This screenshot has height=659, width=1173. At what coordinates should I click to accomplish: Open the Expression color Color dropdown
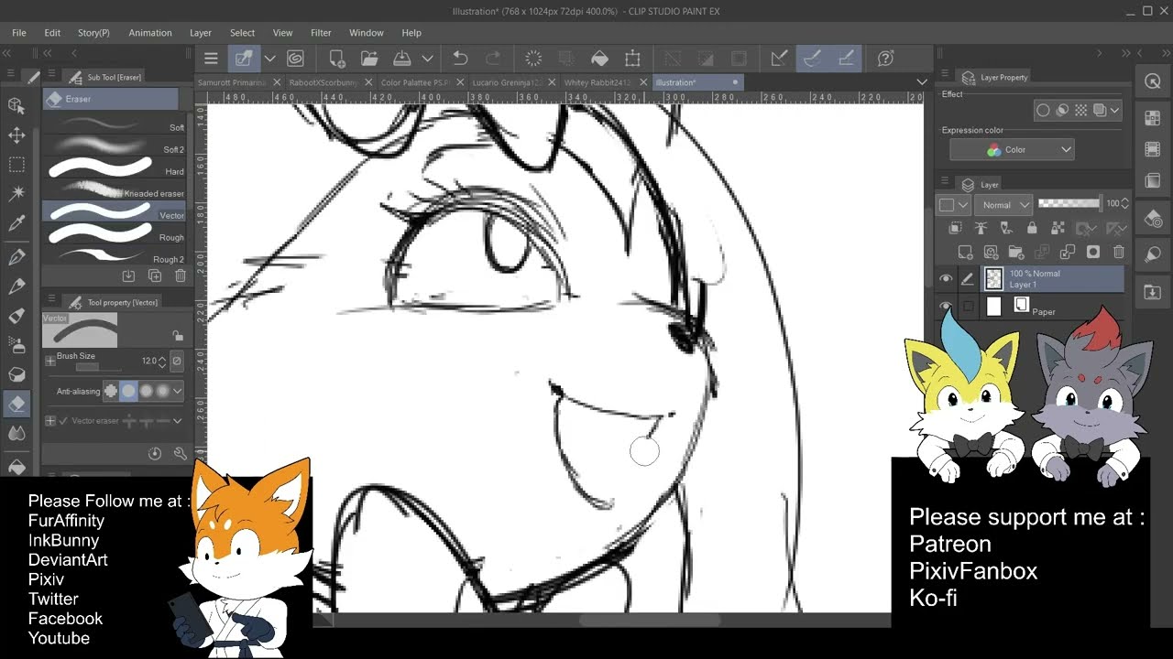1012,149
